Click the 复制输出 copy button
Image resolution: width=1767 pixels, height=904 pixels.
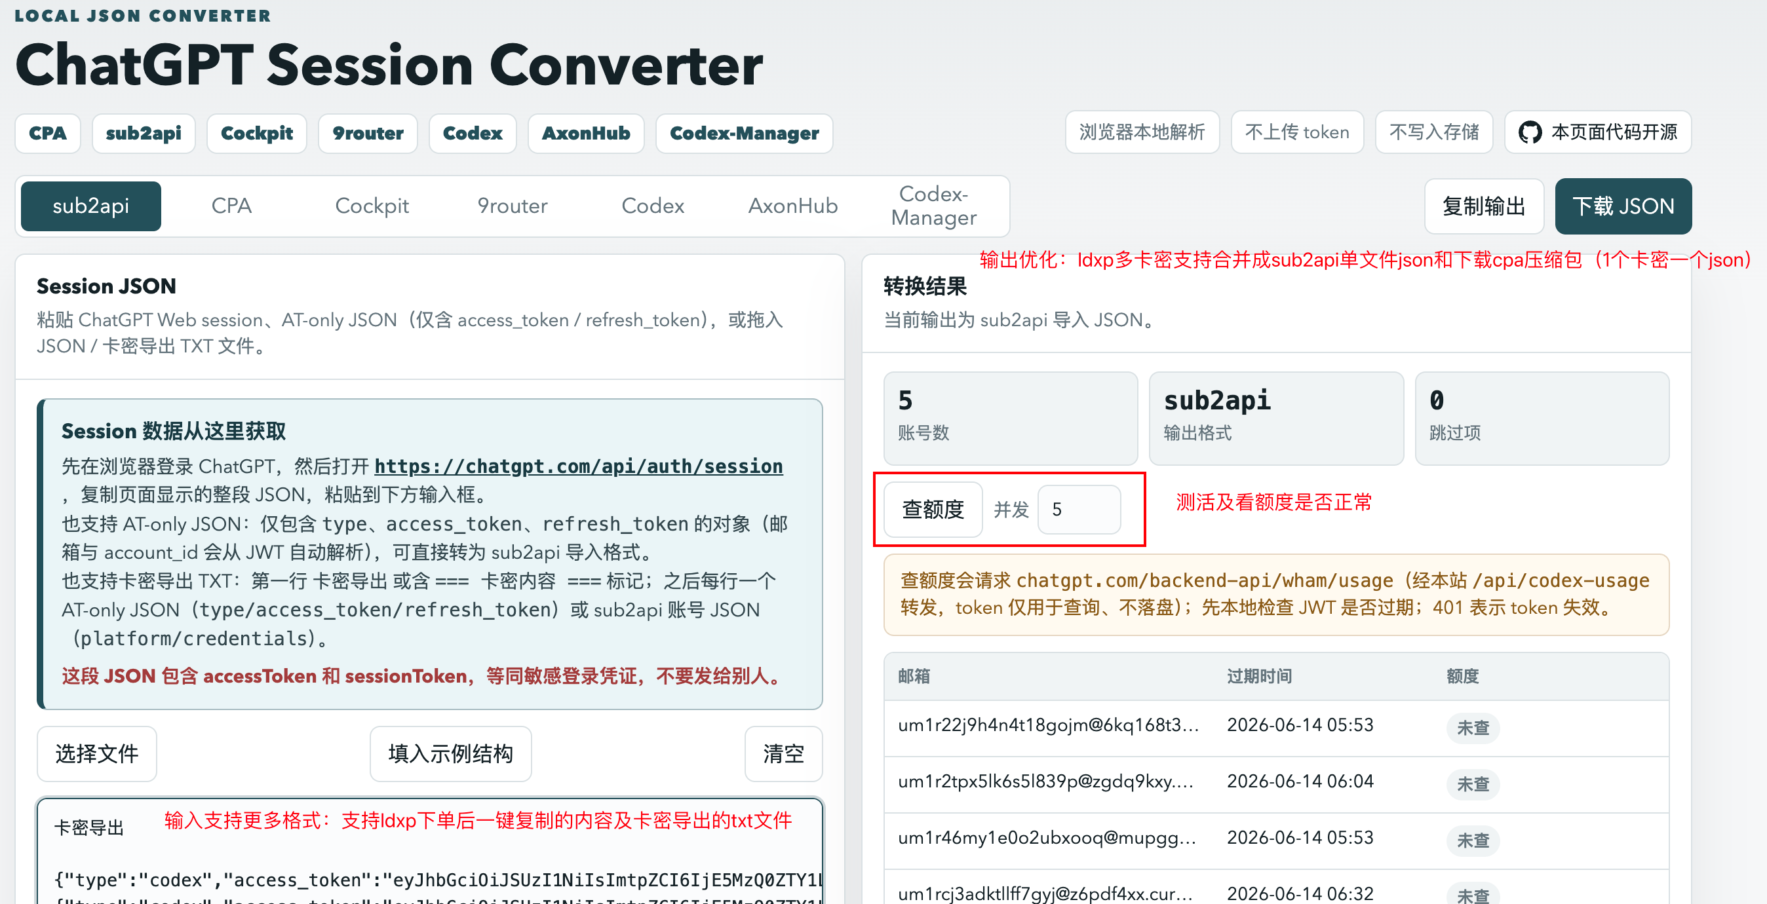point(1484,206)
